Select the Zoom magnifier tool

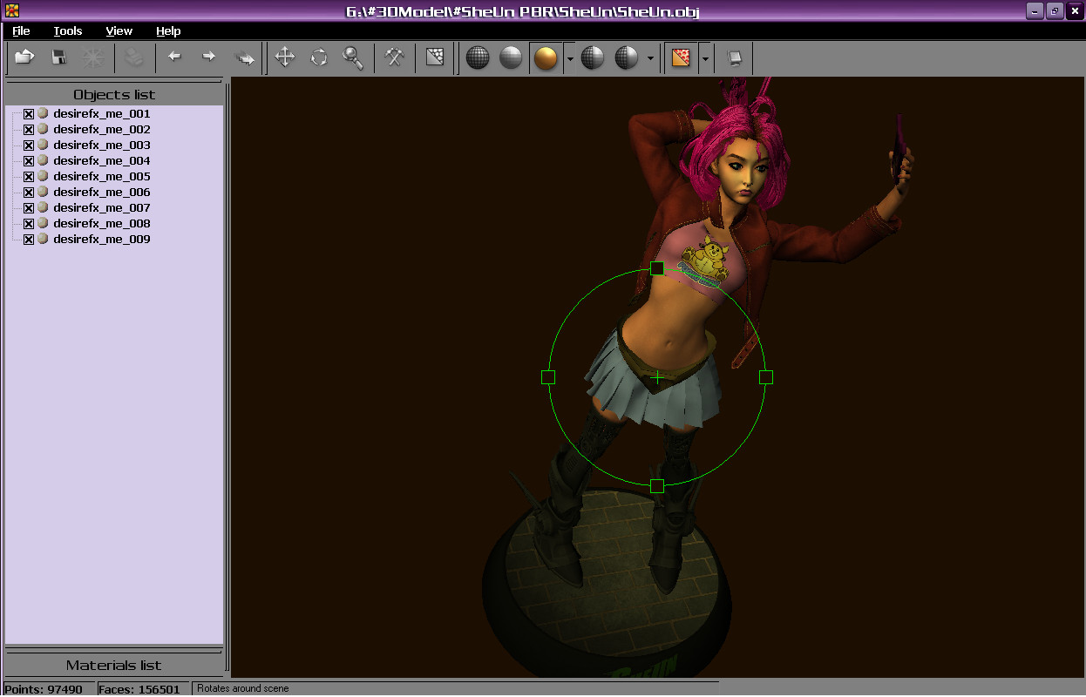[x=352, y=58]
